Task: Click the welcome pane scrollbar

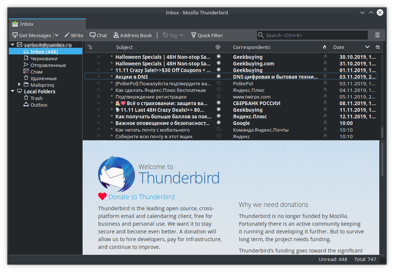Action: point(382,159)
